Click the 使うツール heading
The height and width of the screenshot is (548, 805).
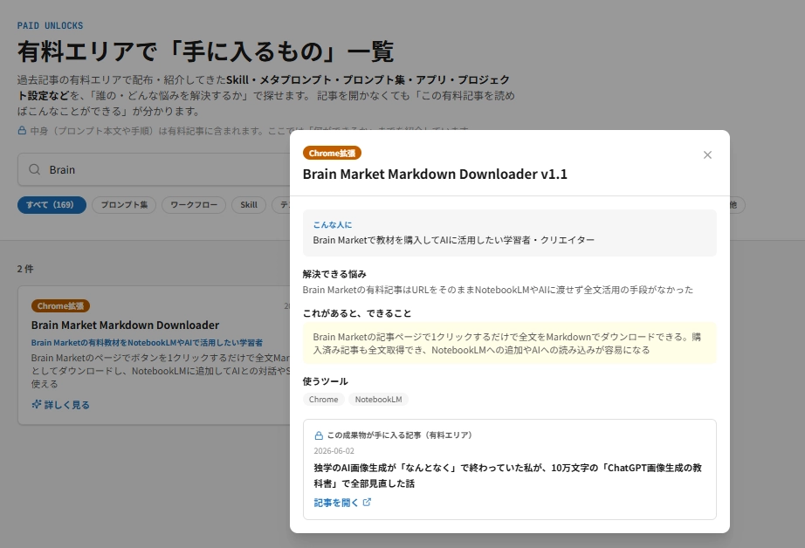[x=325, y=381]
